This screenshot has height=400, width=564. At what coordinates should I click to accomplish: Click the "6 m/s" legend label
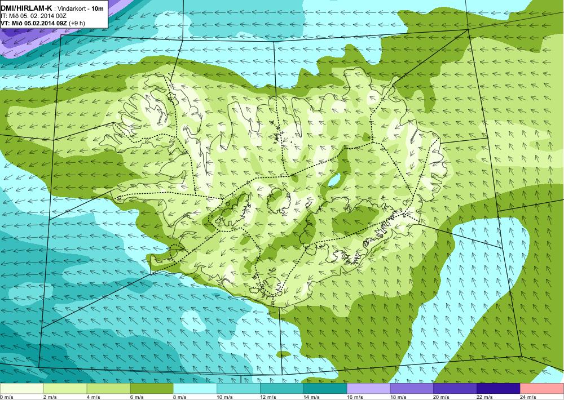click(136, 397)
